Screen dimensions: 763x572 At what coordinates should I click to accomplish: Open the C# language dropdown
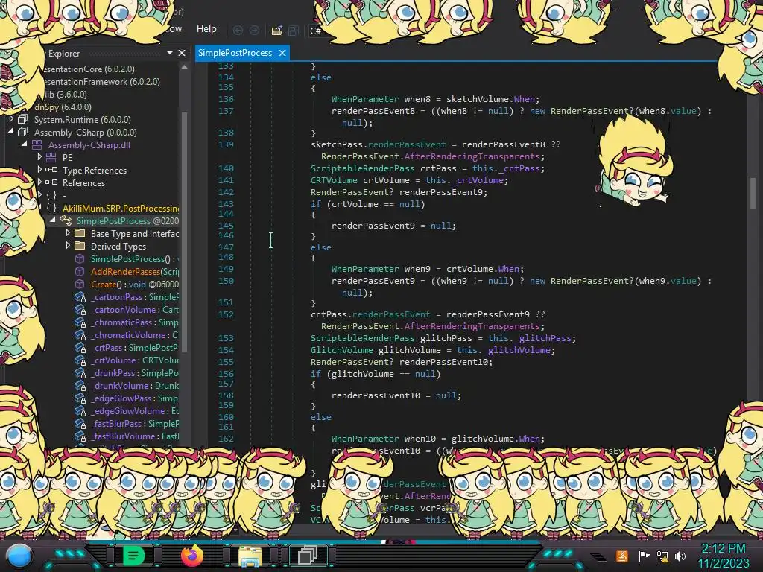click(x=316, y=31)
